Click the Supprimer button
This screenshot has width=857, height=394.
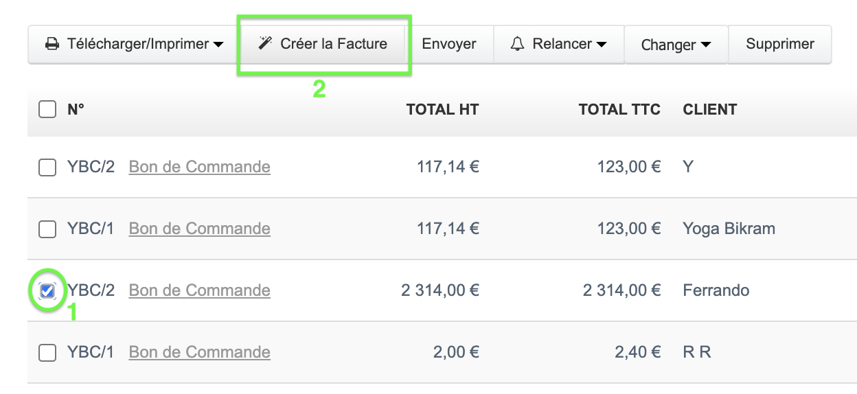(x=780, y=44)
